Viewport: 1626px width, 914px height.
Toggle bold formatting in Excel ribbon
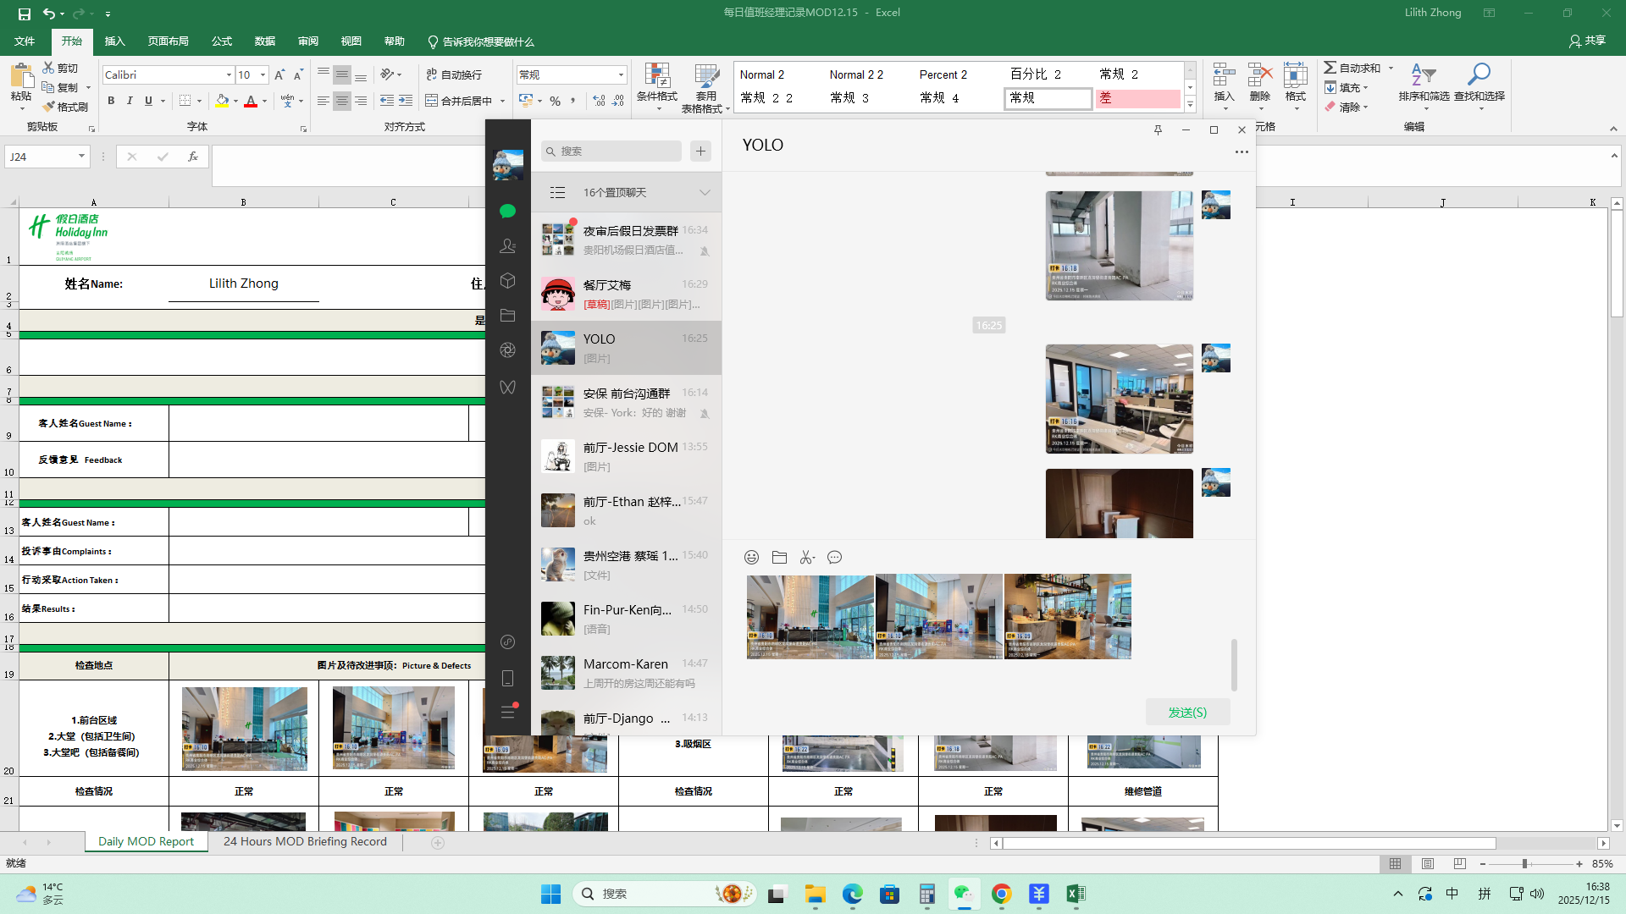[111, 101]
